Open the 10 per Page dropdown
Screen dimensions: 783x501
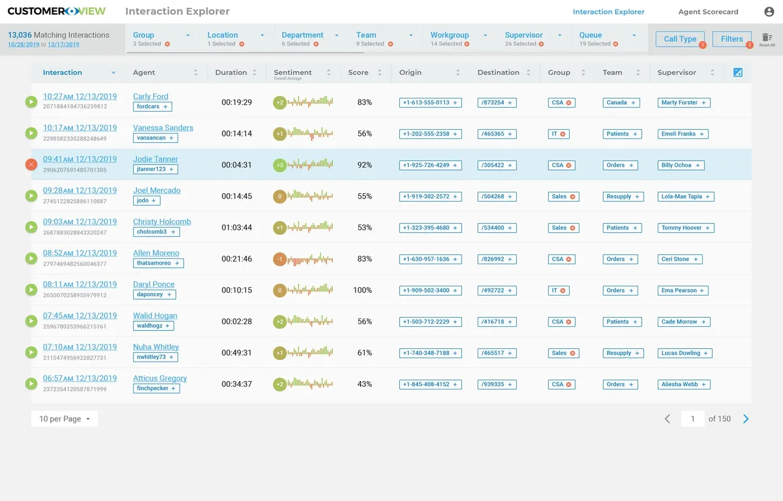(x=65, y=419)
